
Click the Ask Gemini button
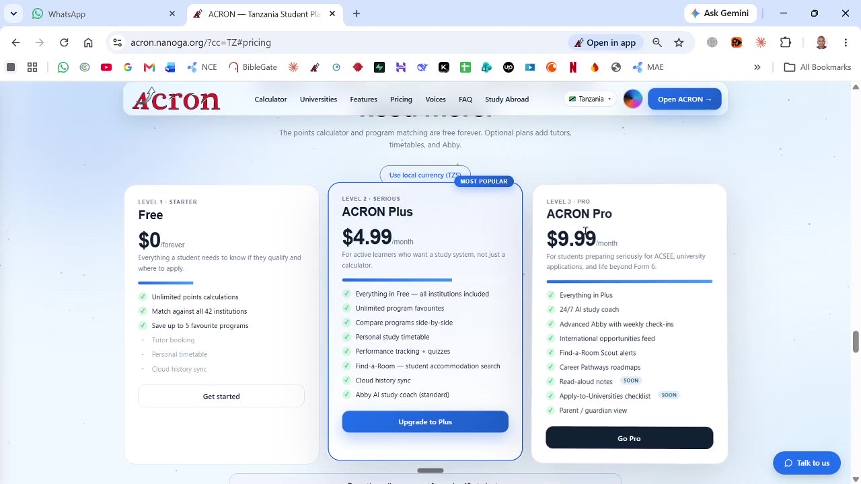720,13
